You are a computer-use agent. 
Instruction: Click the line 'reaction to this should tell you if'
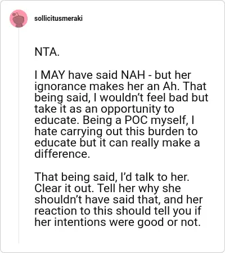(x=118, y=211)
